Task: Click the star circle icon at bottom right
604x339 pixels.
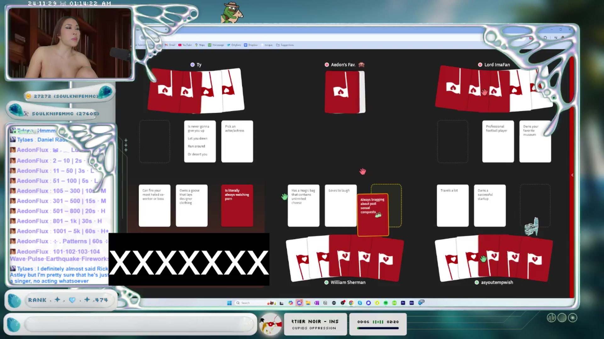Action: tap(573, 318)
